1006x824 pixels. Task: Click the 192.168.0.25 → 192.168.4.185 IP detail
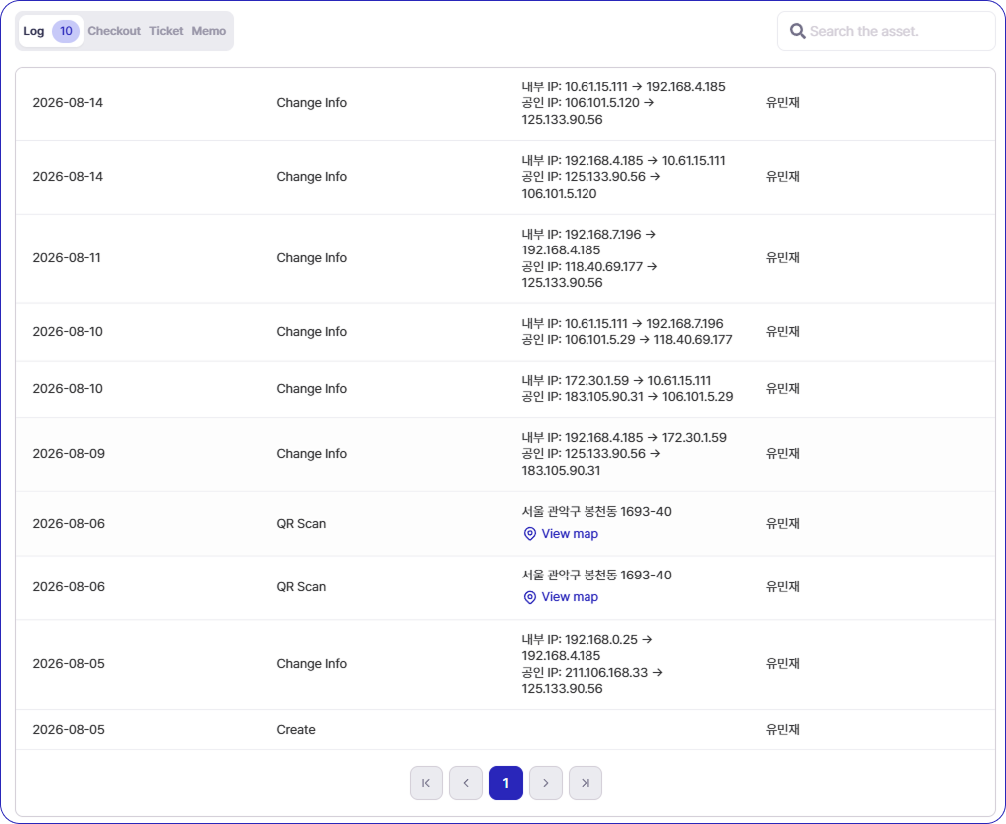pos(587,647)
